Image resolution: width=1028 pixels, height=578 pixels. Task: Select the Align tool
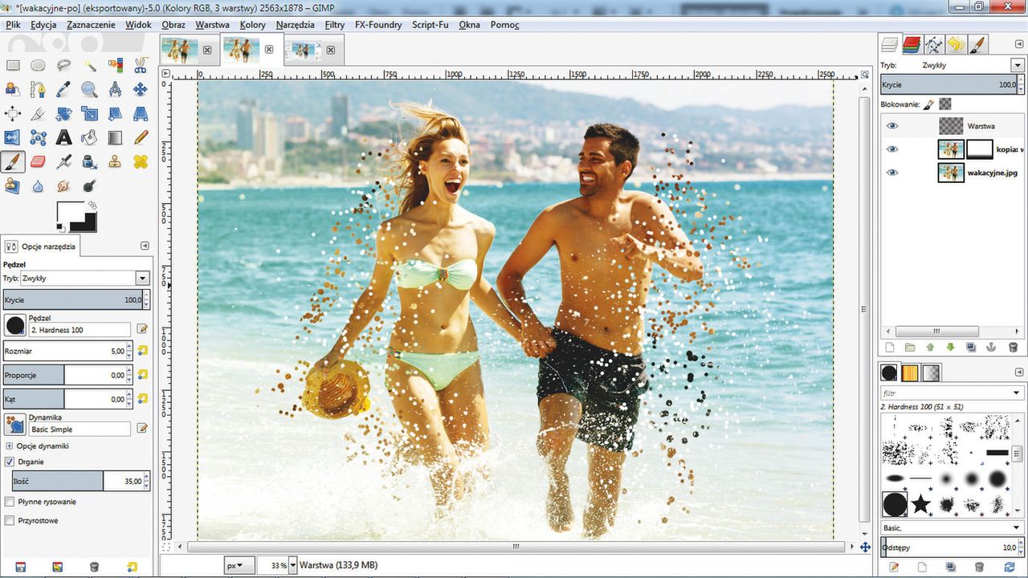point(13,113)
